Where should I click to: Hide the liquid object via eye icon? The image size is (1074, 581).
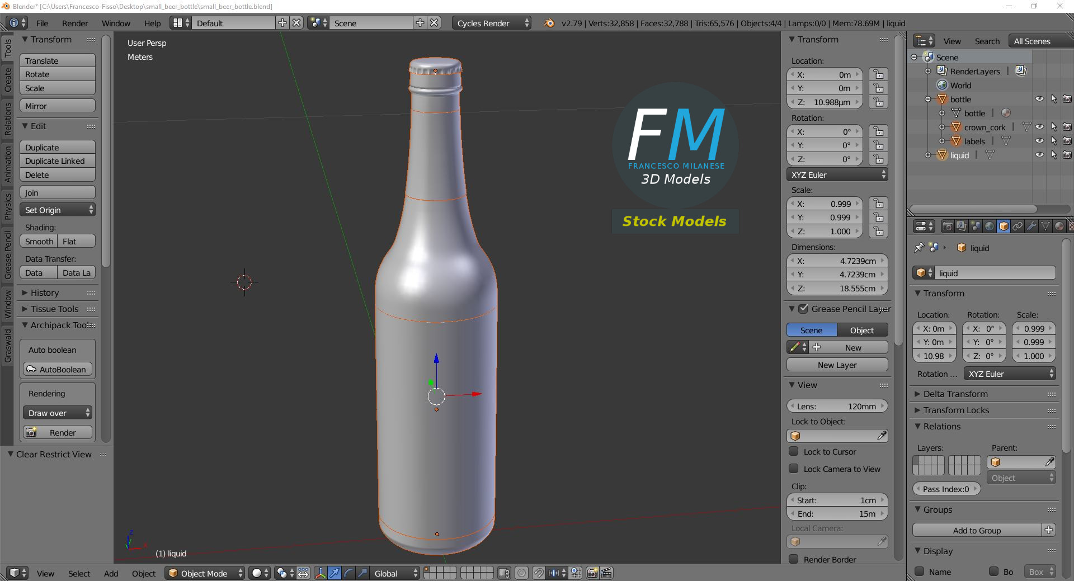[x=1039, y=155]
